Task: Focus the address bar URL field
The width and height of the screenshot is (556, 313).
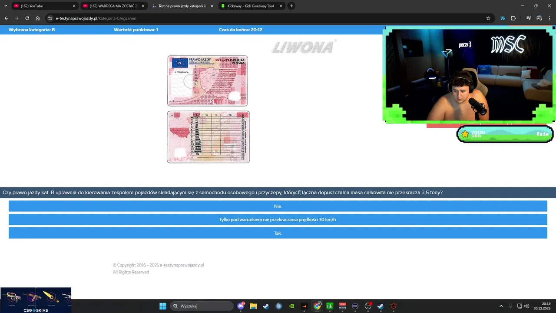Action: [x=269, y=18]
